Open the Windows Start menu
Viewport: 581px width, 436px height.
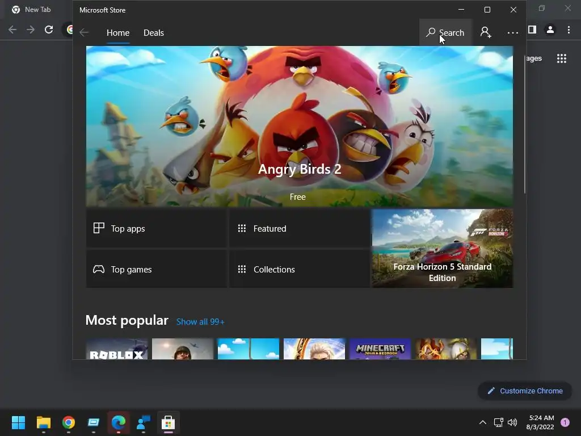pyautogui.click(x=18, y=422)
